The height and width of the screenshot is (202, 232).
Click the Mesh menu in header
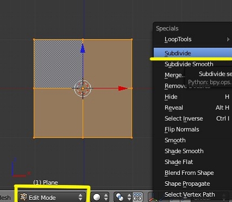tap(5, 198)
